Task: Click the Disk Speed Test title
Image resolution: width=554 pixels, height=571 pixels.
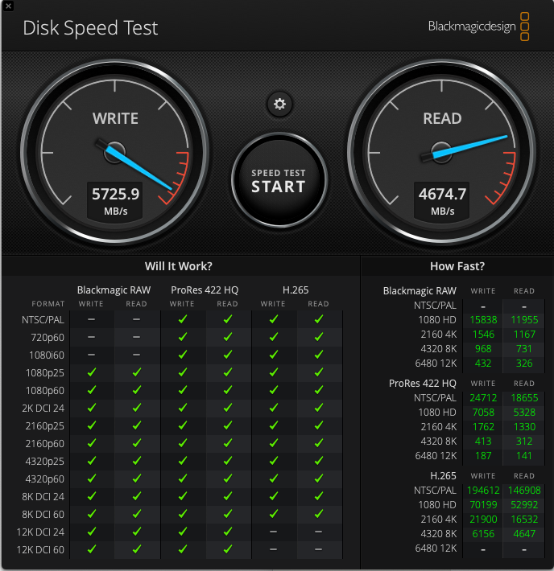Action: [x=90, y=28]
